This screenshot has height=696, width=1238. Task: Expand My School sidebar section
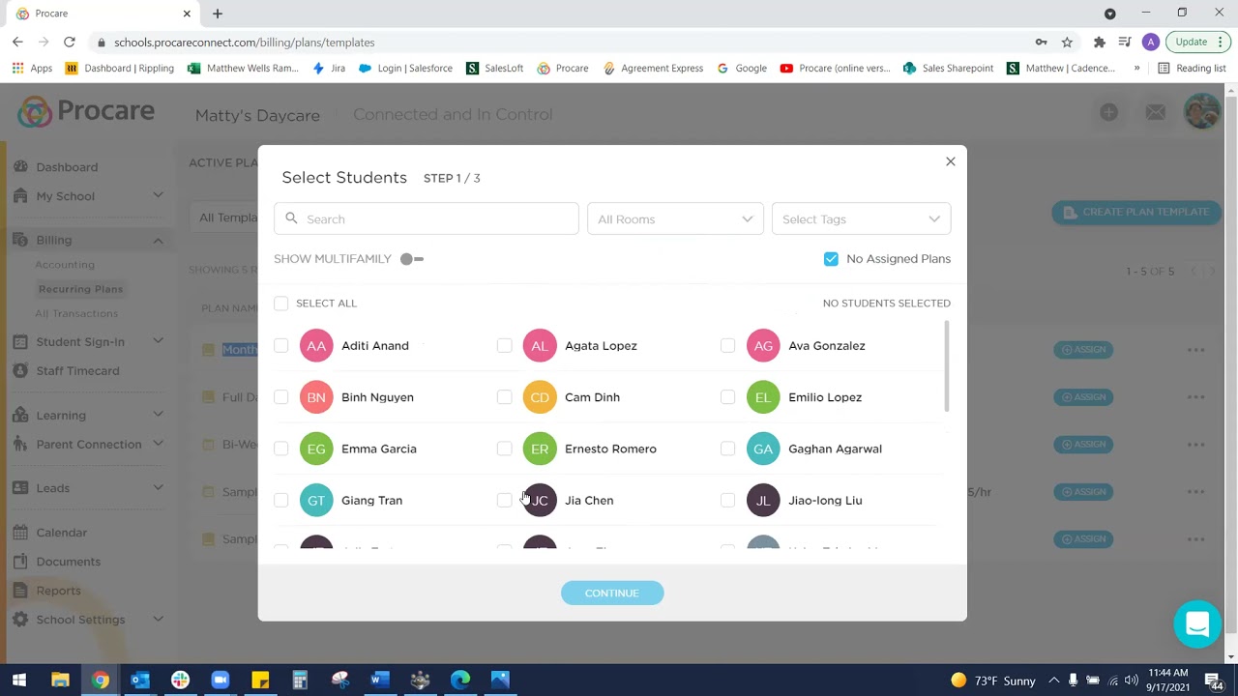click(x=158, y=196)
